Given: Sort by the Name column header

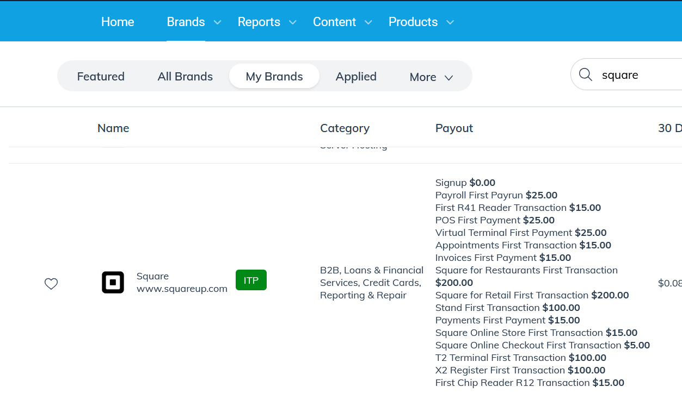Looking at the screenshot, I should (113, 128).
